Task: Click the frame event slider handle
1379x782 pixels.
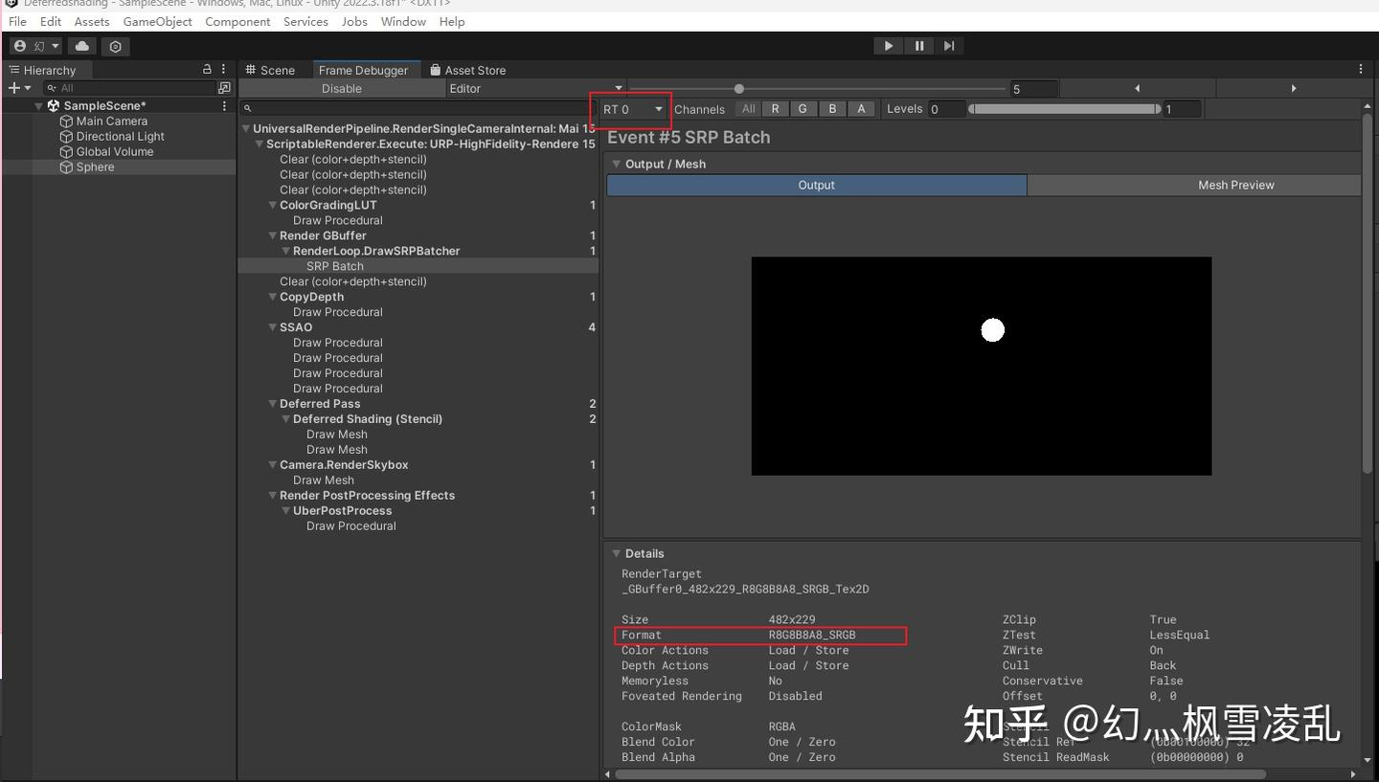Action: pos(738,89)
